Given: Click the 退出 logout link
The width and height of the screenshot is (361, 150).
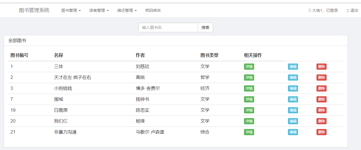Looking at the screenshot, I should (353, 10).
